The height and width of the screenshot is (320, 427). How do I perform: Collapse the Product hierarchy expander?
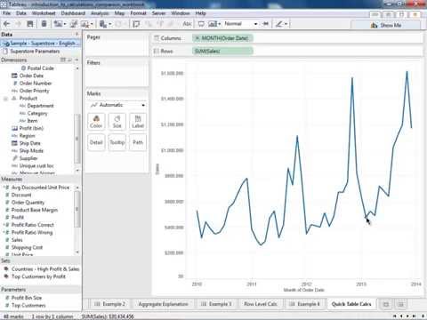5,99
